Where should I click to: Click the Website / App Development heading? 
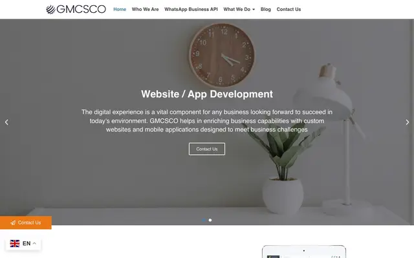(x=207, y=94)
